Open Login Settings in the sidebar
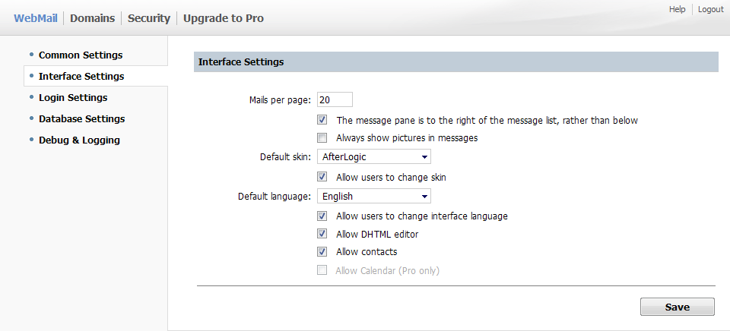 pos(73,97)
